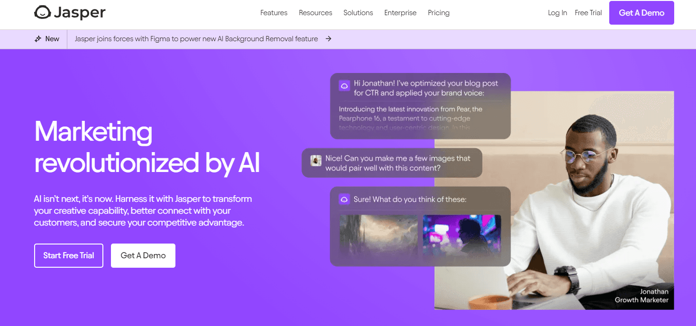Click the Free Trial link in the header
Screen dimensions: 696x326
pos(588,13)
